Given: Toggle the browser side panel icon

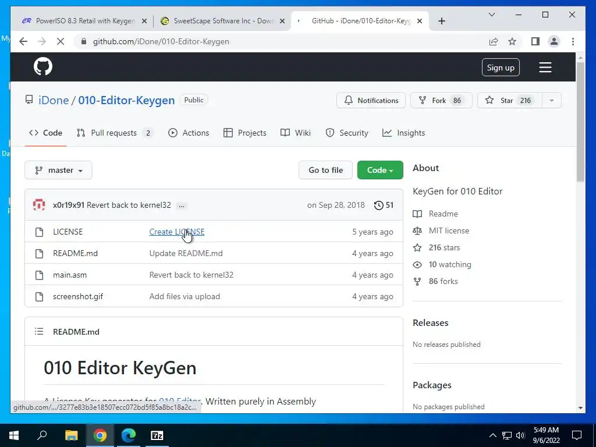Looking at the screenshot, I should pyautogui.click(x=535, y=41).
